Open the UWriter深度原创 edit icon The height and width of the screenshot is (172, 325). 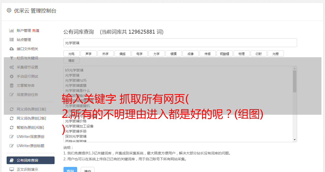[x=12, y=137]
